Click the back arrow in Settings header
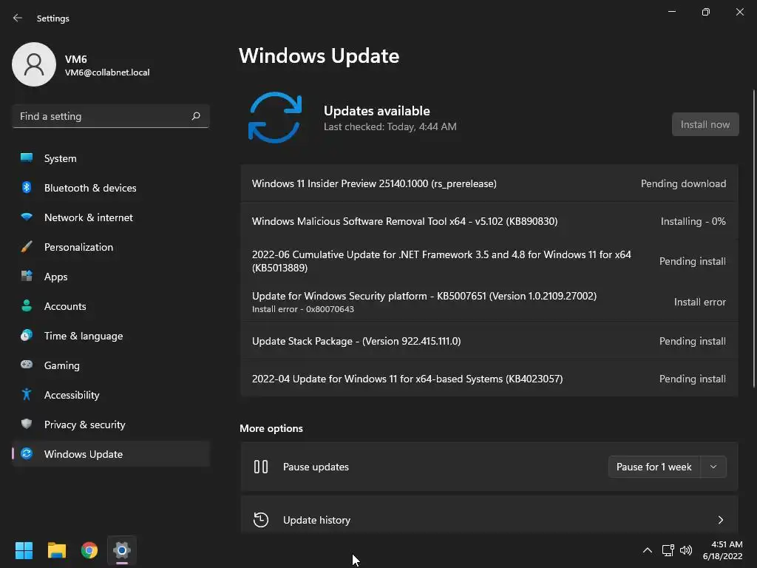Viewport: 757px width, 568px height. point(18,18)
